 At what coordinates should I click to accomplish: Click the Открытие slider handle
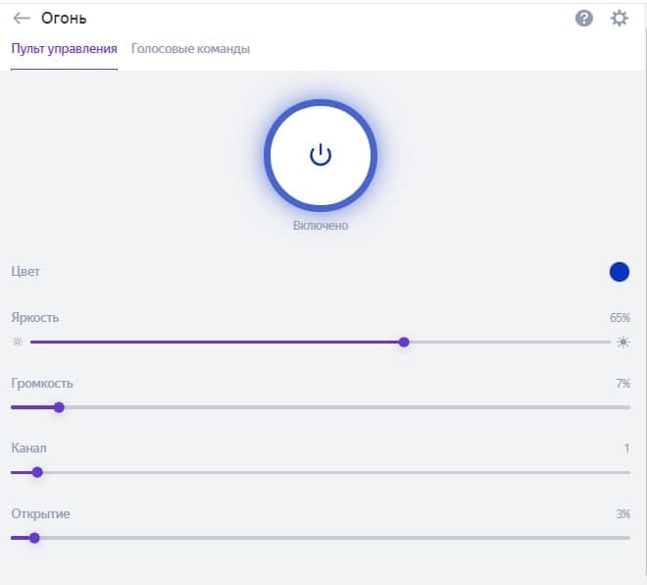34,538
